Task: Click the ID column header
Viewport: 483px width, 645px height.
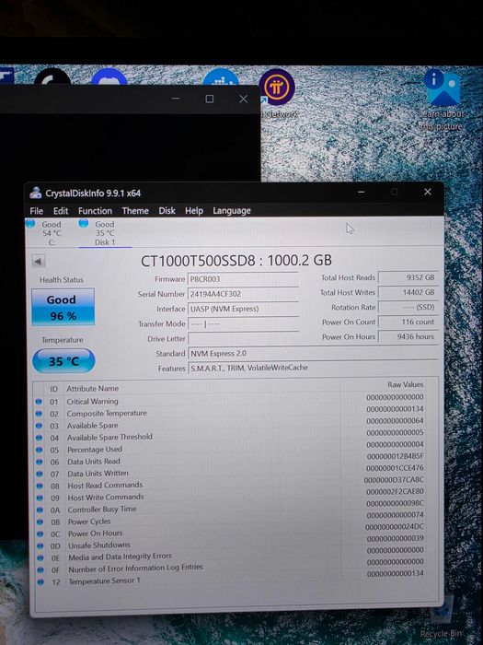Action: (54, 389)
